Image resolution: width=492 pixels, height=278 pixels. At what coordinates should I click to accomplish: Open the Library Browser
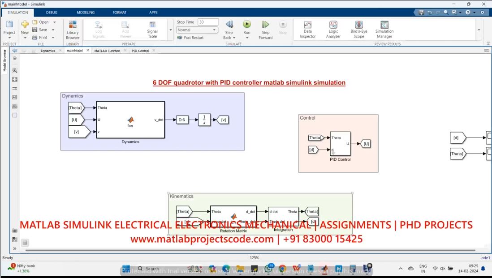(x=73, y=30)
